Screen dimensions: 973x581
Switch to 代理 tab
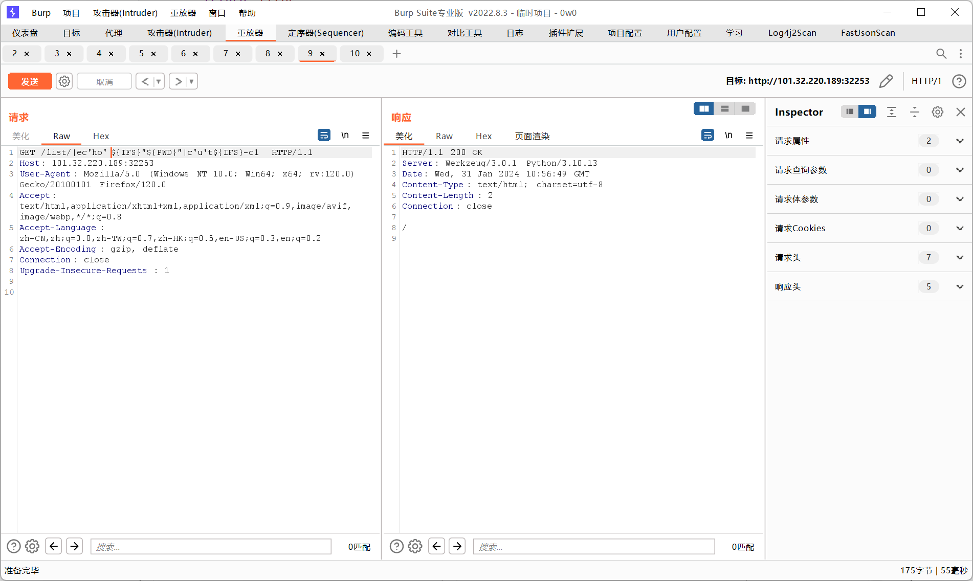click(x=114, y=33)
